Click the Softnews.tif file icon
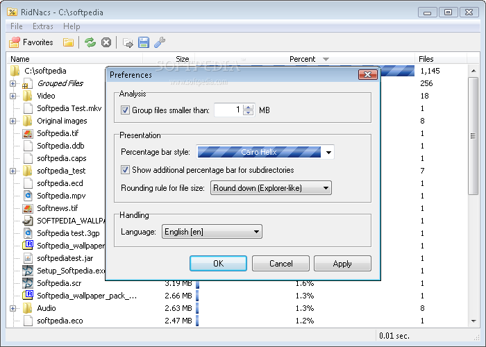 (28, 208)
